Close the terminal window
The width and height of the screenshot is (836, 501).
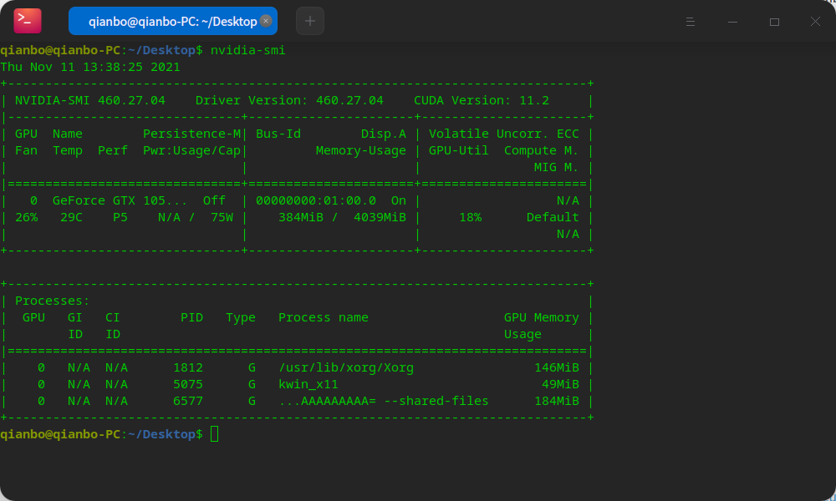tap(815, 22)
